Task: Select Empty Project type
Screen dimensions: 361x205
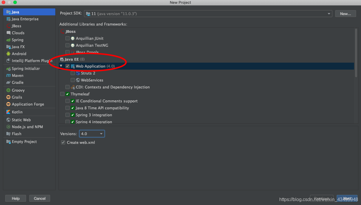Action: tap(29, 142)
